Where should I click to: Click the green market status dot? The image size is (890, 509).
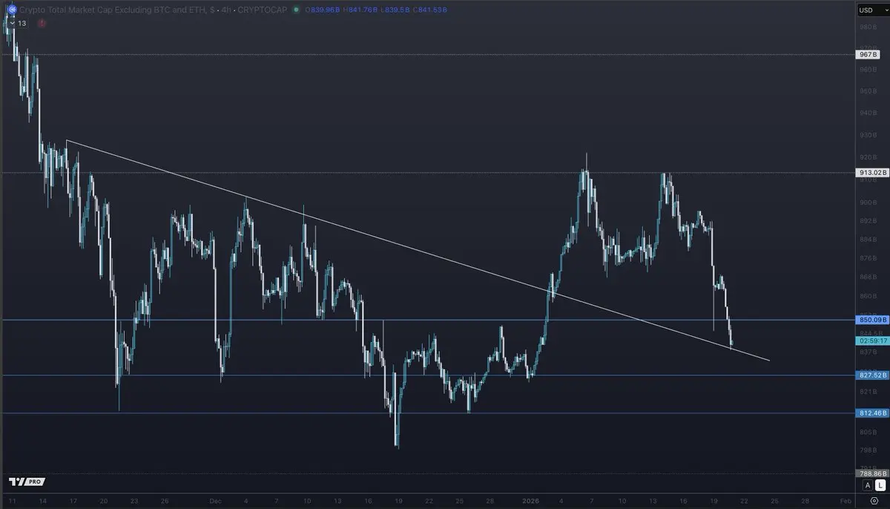(297, 10)
